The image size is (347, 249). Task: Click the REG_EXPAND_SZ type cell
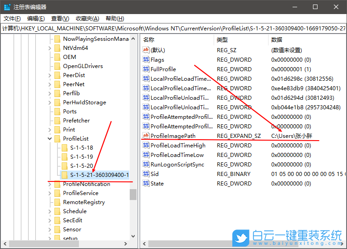[239, 136]
